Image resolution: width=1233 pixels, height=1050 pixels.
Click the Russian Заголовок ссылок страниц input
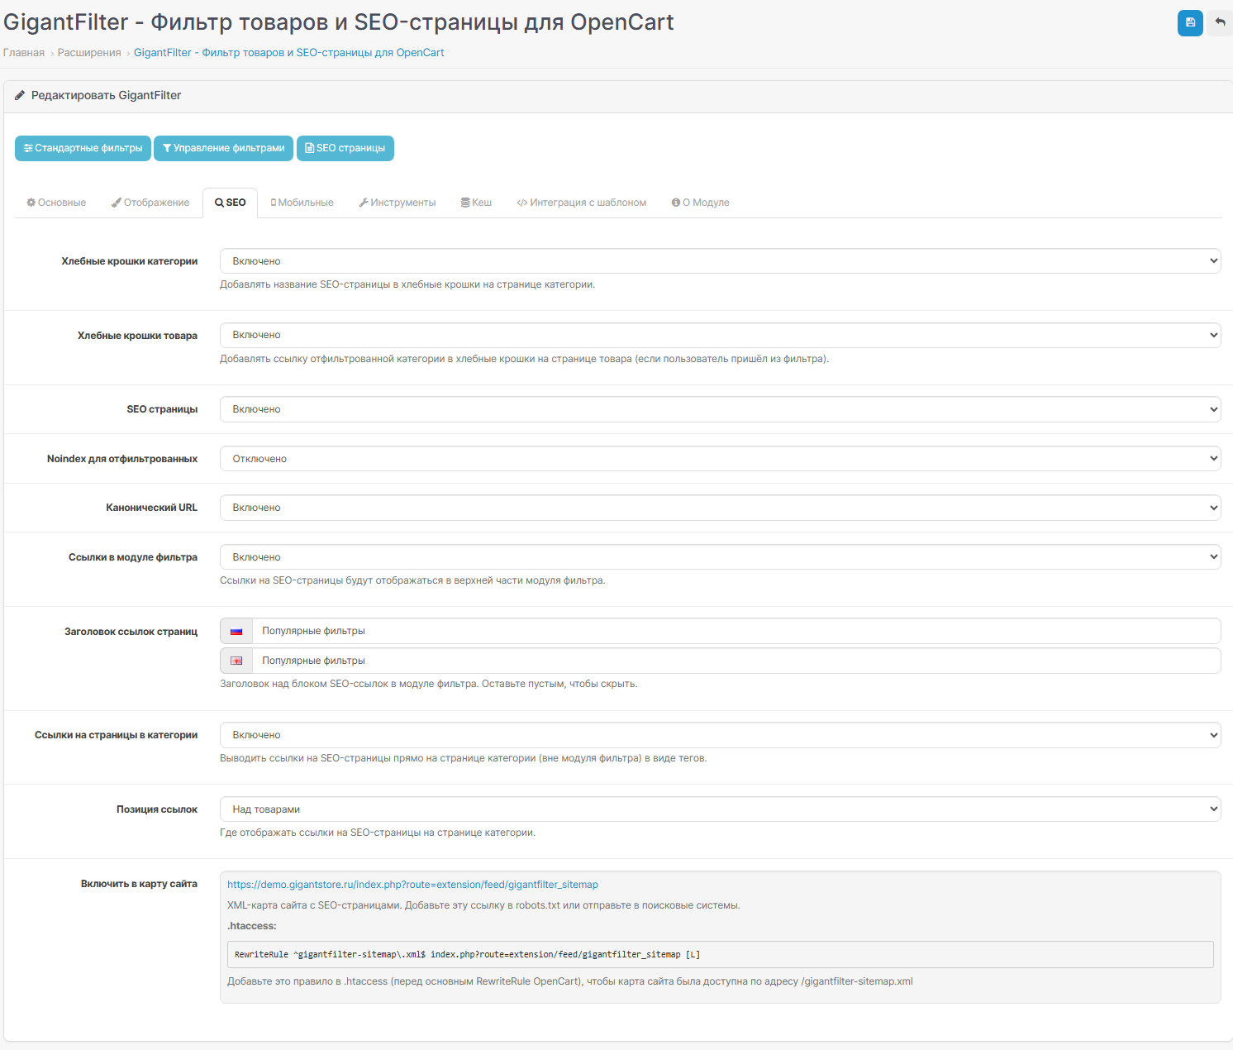point(736,631)
